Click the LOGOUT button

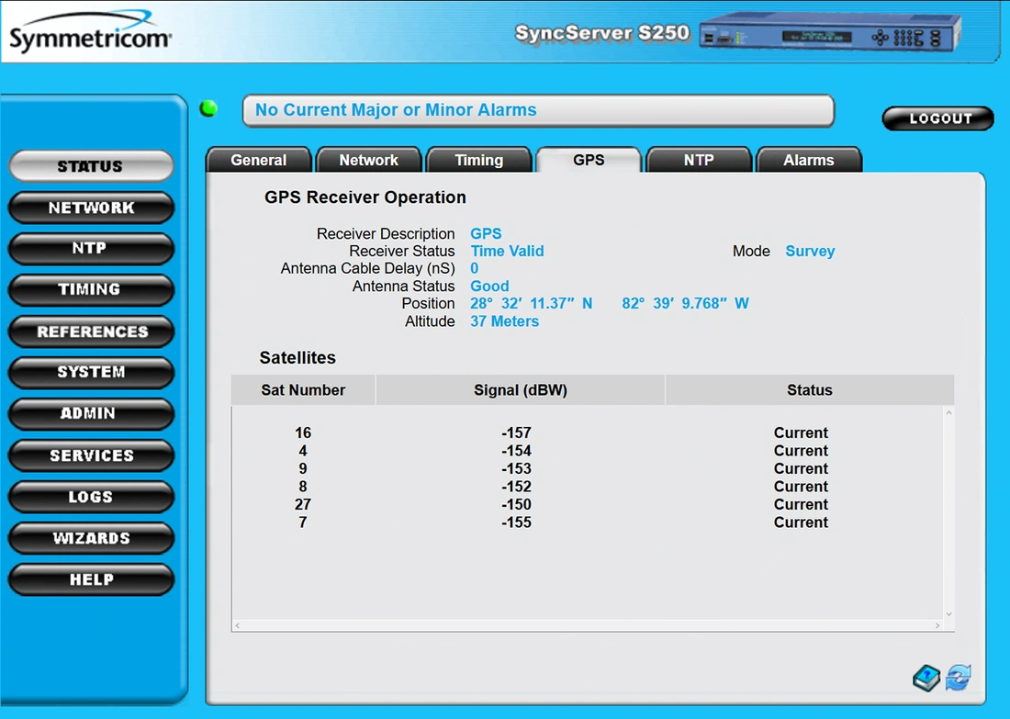tap(937, 118)
